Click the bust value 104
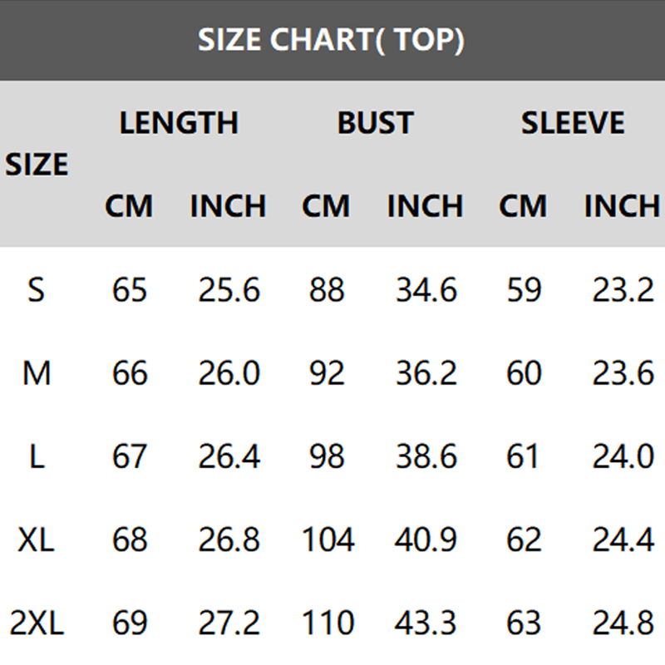The image size is (665, 665). (327, 540)
